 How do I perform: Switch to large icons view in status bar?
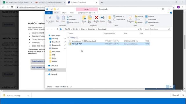tap(171, 87)
